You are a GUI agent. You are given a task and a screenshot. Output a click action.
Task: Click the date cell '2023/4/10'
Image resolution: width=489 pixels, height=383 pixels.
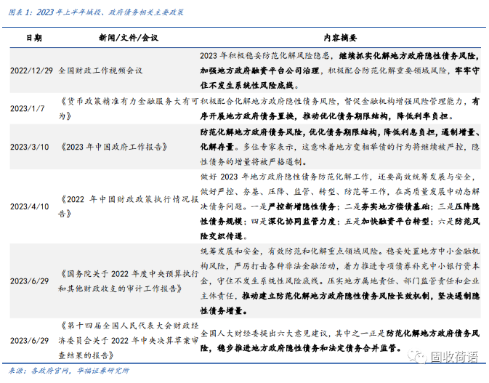click(x=30, y=206)
